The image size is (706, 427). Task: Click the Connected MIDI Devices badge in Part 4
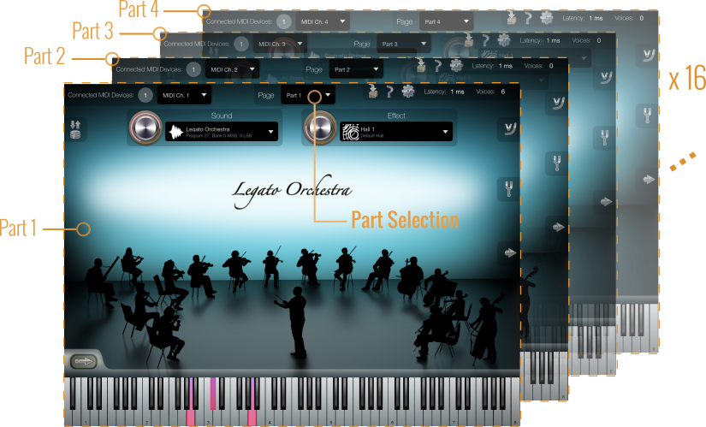coord(283,21)
